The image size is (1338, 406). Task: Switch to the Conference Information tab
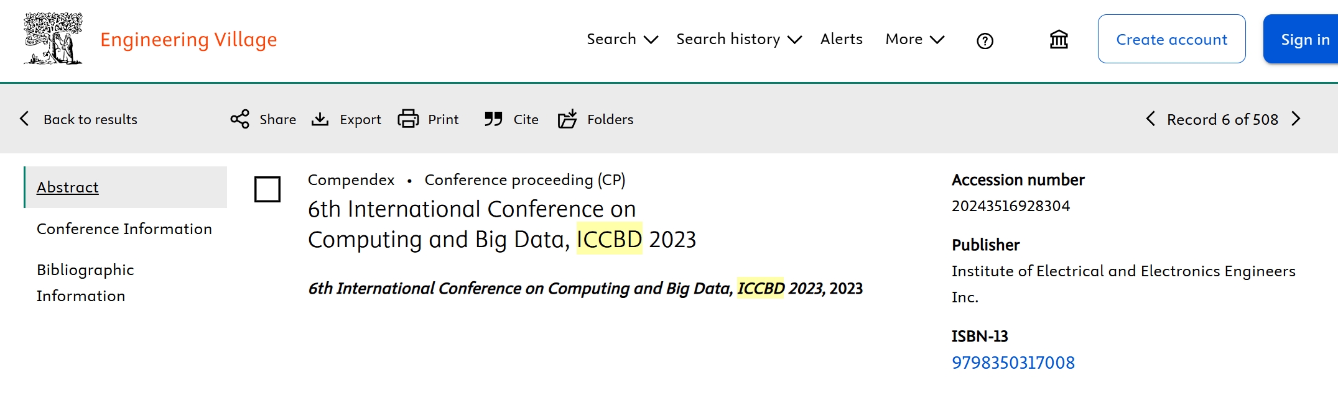click(124, 229)
